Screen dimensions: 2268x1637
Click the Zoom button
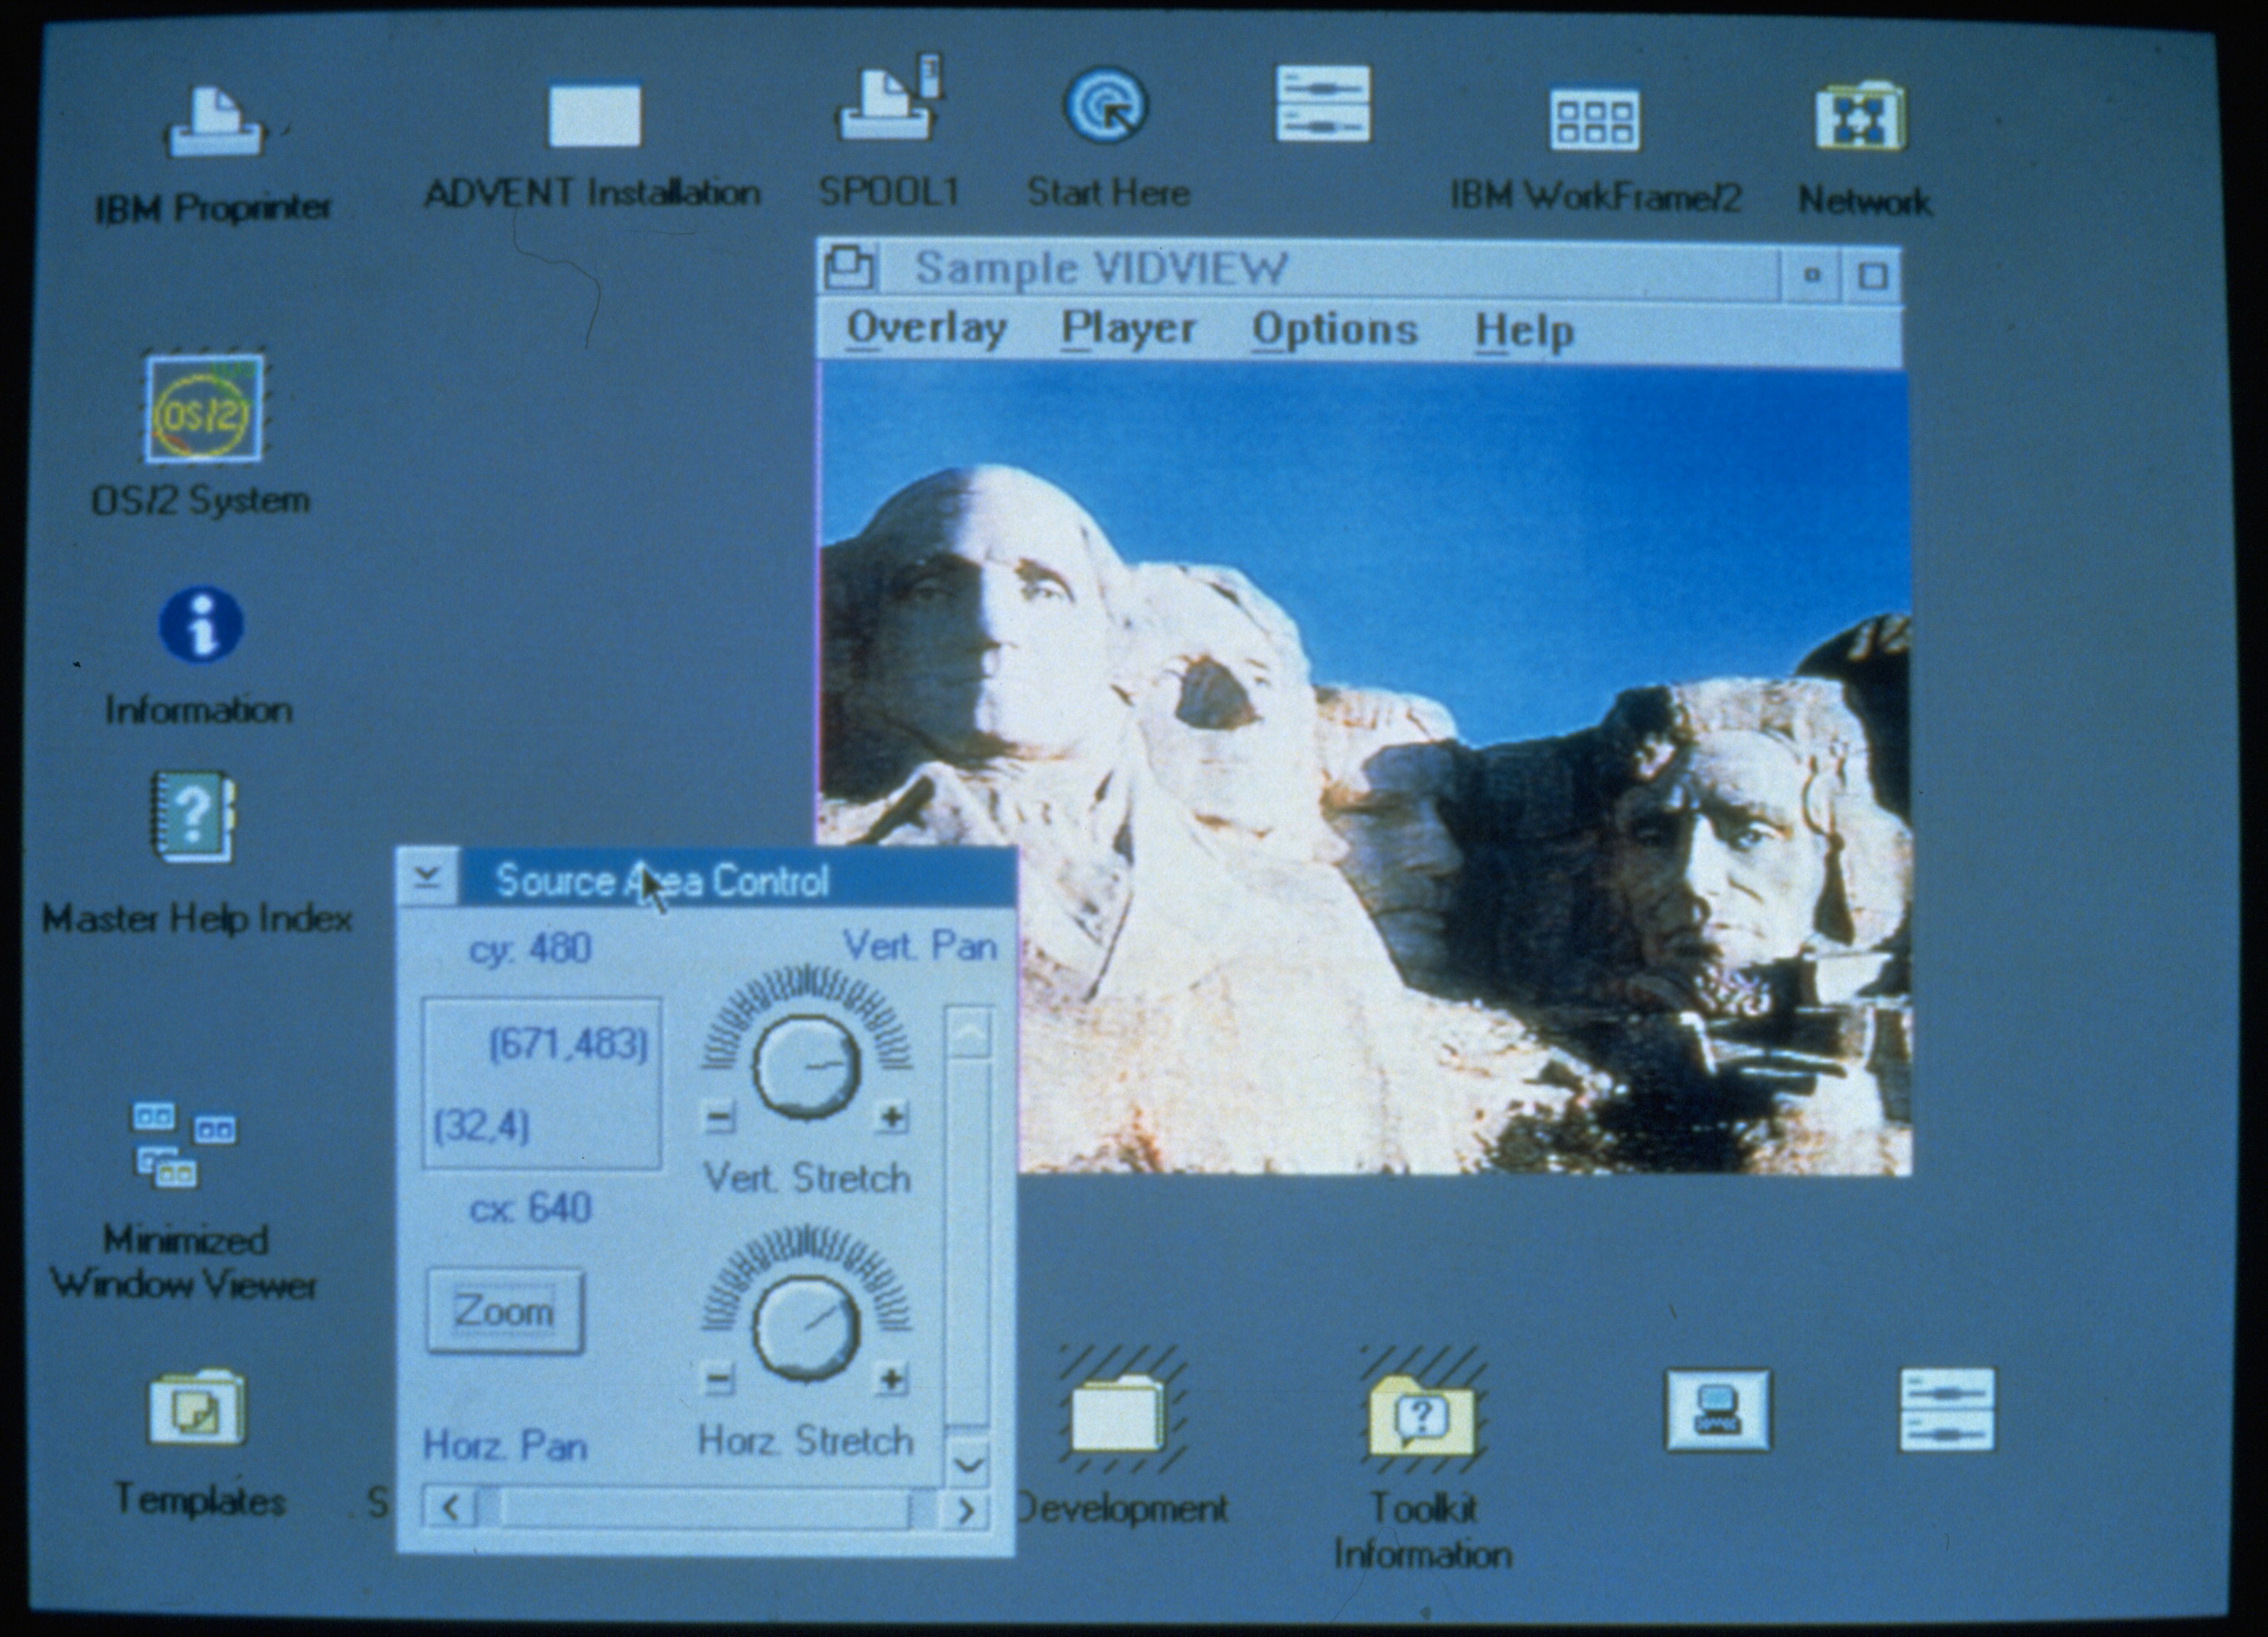point(505,1311)
